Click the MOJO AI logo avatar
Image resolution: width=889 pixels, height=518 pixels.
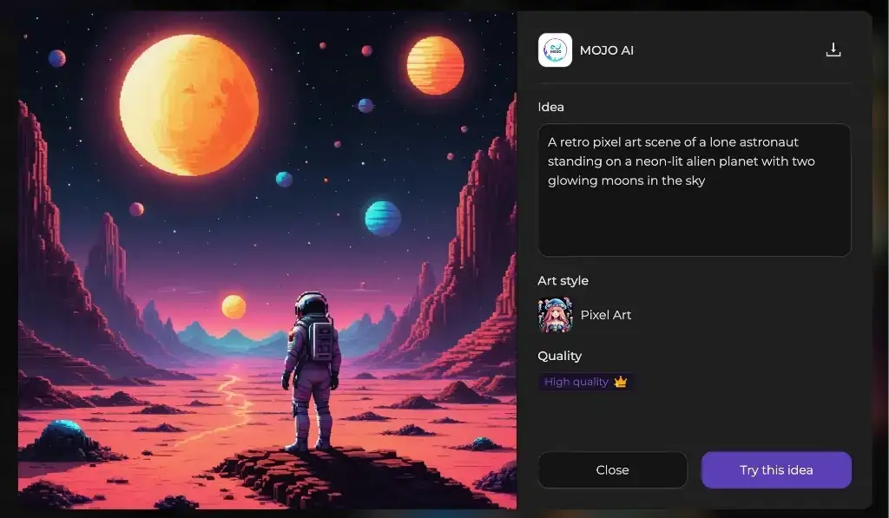point(555,49)
